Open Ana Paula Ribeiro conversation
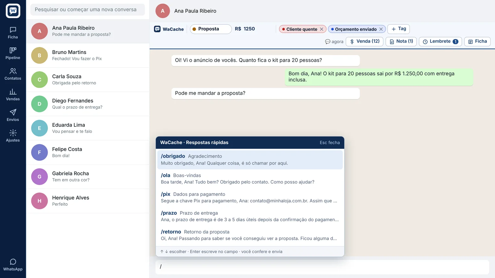Image resolution: width=495 pixels, height=278 pixels. pyautogui.click(x=88, y=31)
